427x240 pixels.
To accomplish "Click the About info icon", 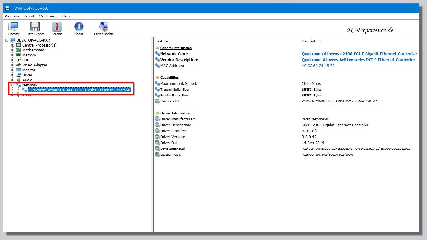I will (x=79, y=29).
